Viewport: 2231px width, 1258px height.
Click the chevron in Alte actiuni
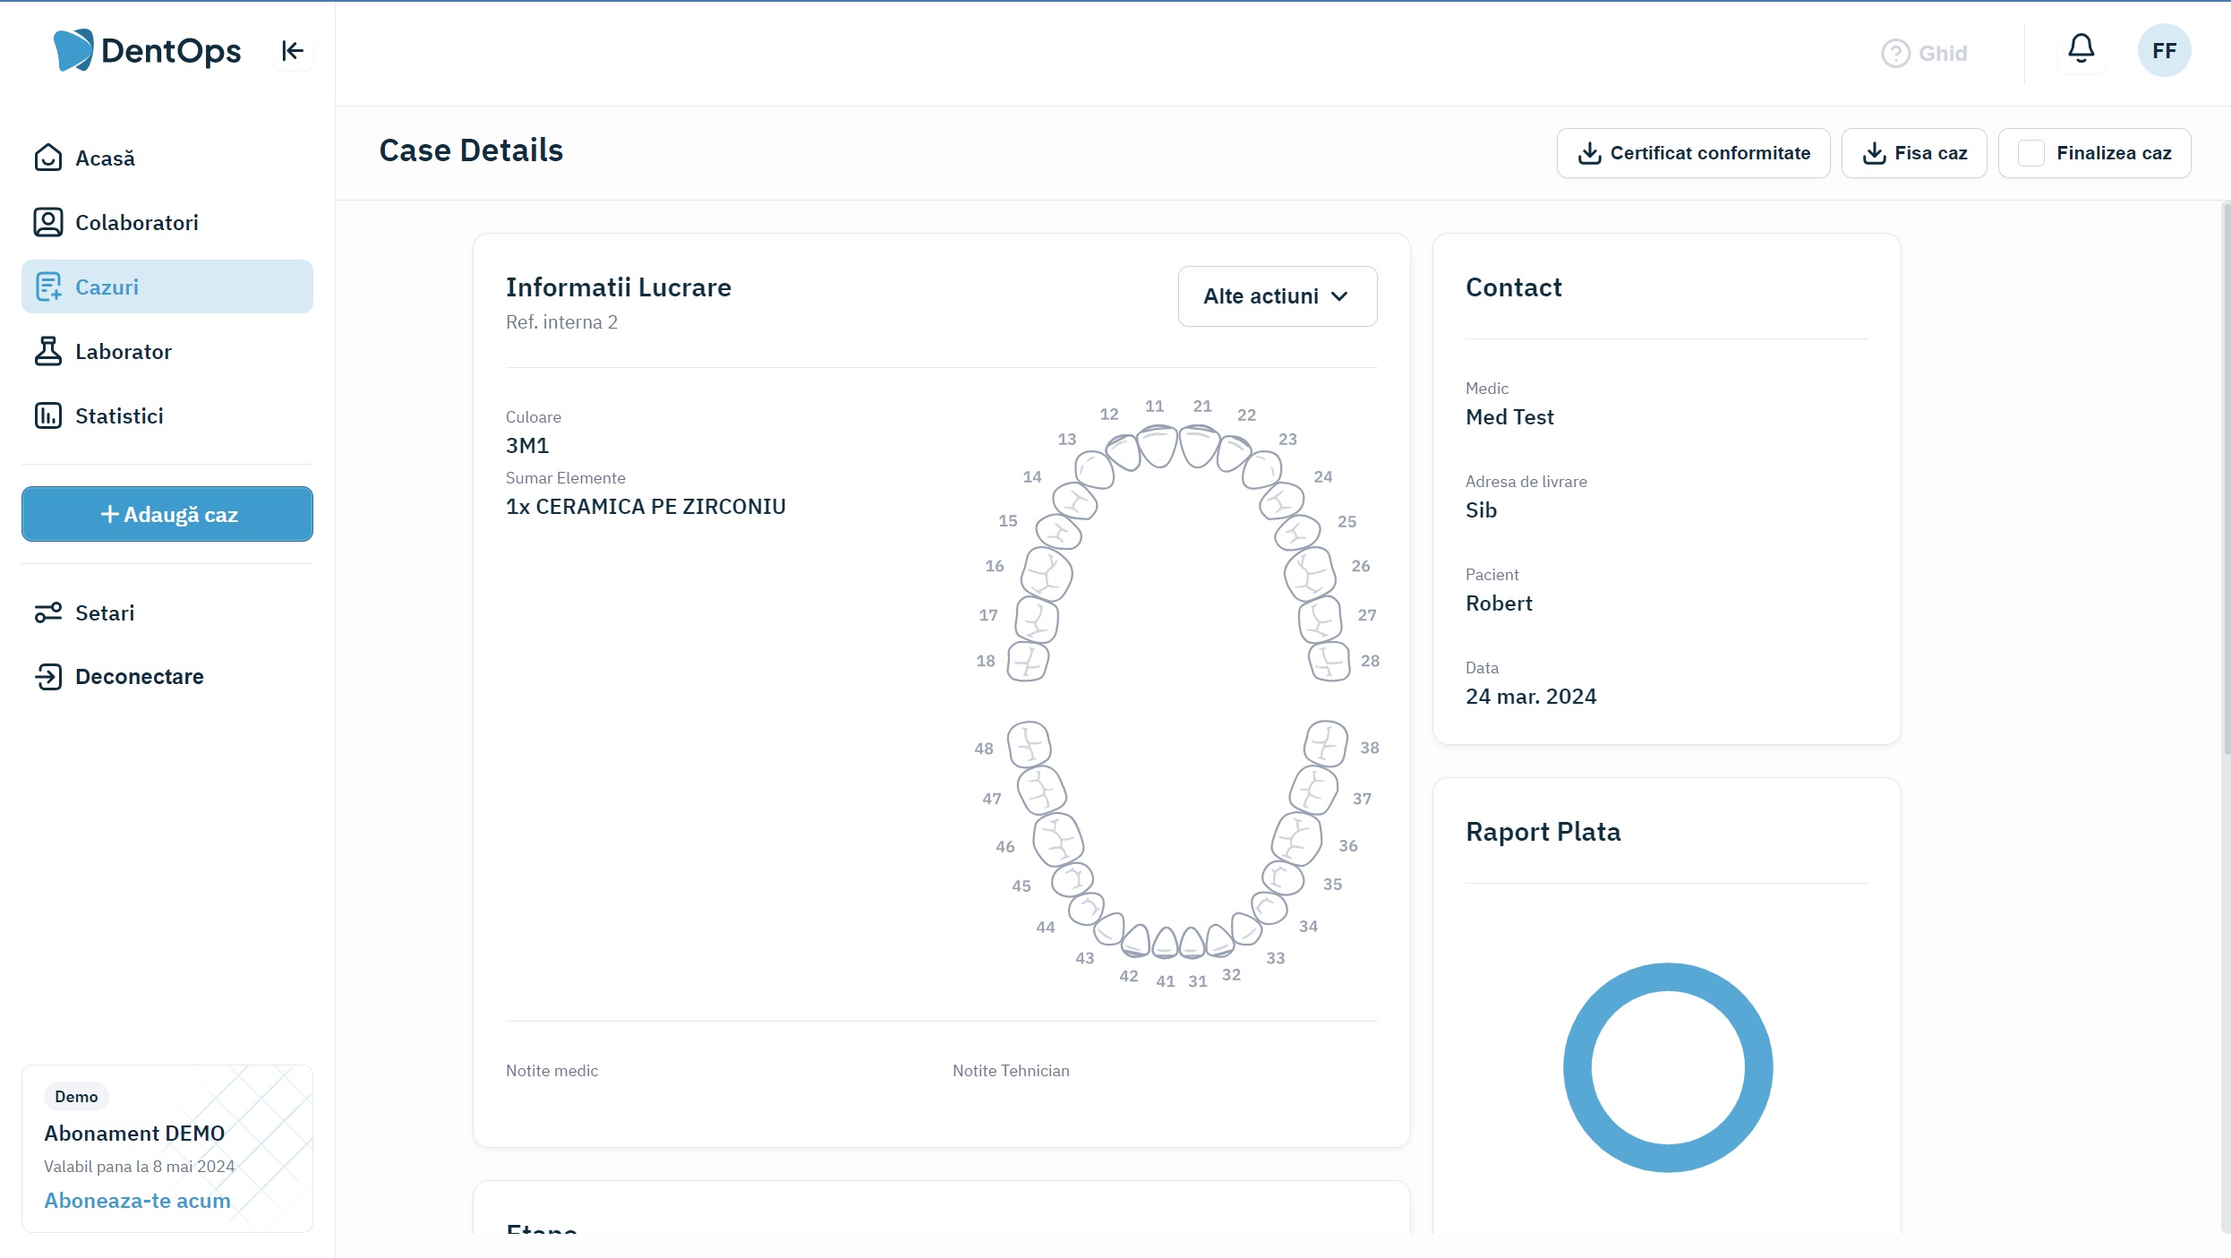pyautogui.click(x=1339, y=296)
